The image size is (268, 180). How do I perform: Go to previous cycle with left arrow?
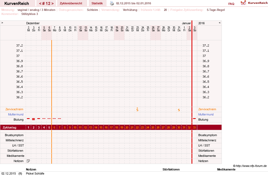coord(40,4)
